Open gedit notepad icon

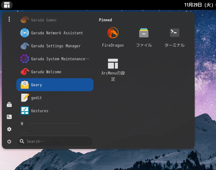(x=25, y=98)
